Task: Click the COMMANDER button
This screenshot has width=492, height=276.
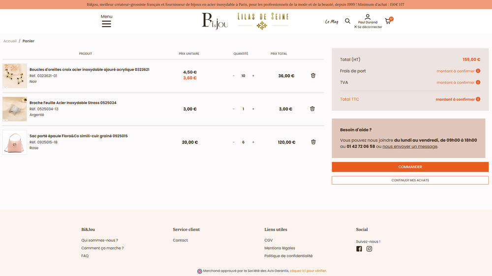Action: [x=410, y=167]
